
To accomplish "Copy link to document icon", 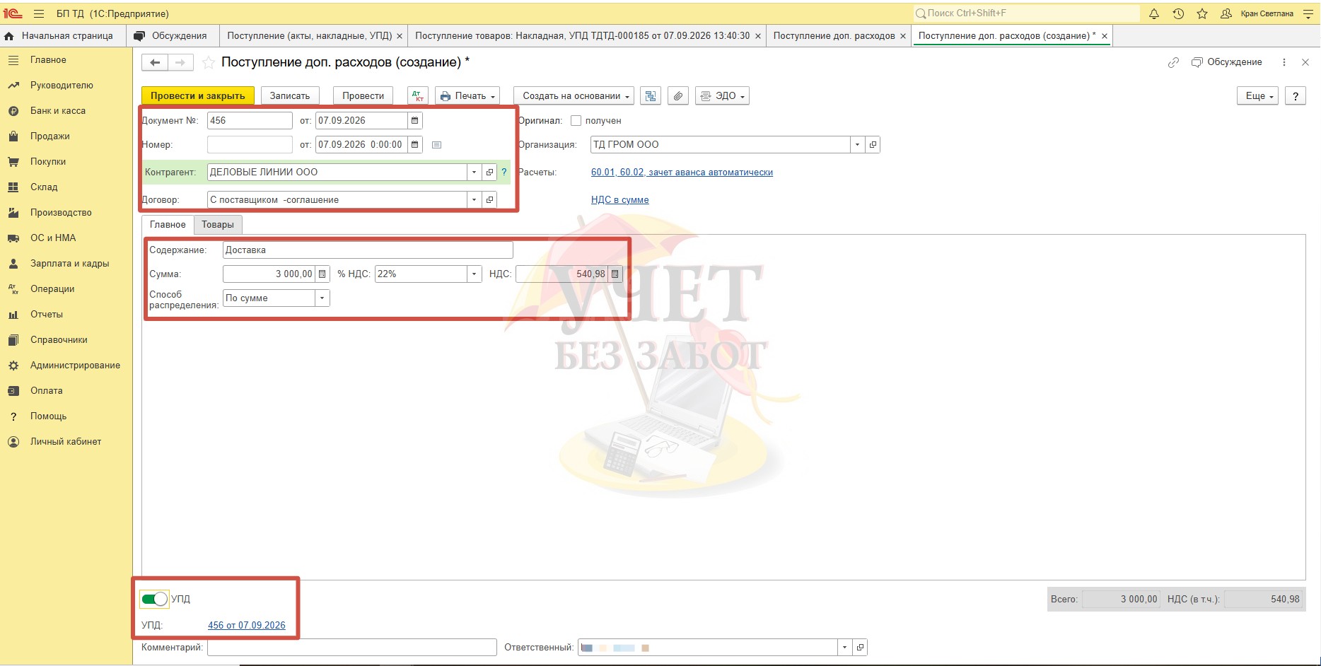I will click(1173, 62).
